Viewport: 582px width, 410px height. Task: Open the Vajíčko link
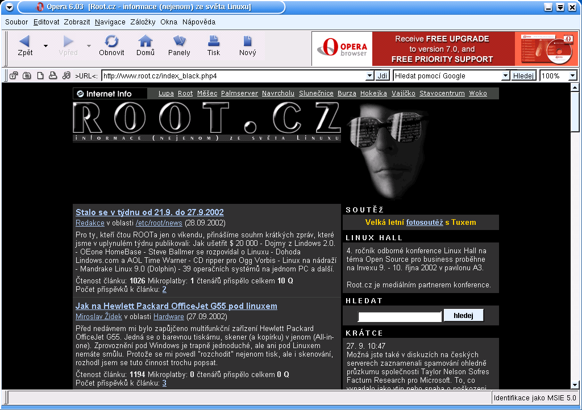click(x=404, y=94)
